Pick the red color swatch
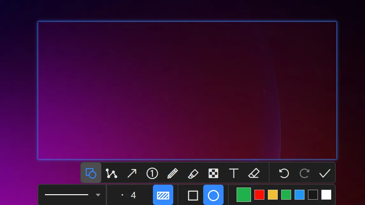Image resolution: width=365 pixels, height=205 pixels. click(x=259, y=195)
